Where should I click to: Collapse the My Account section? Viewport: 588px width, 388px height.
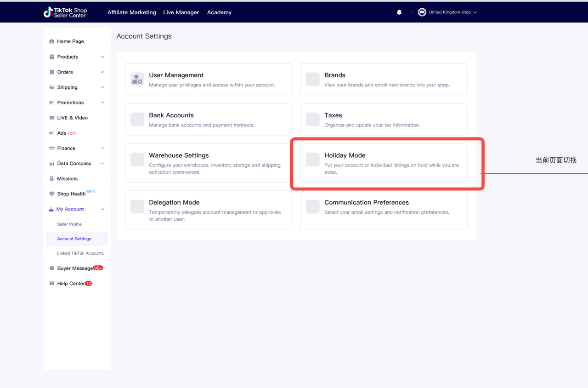(x=102, y=209)
